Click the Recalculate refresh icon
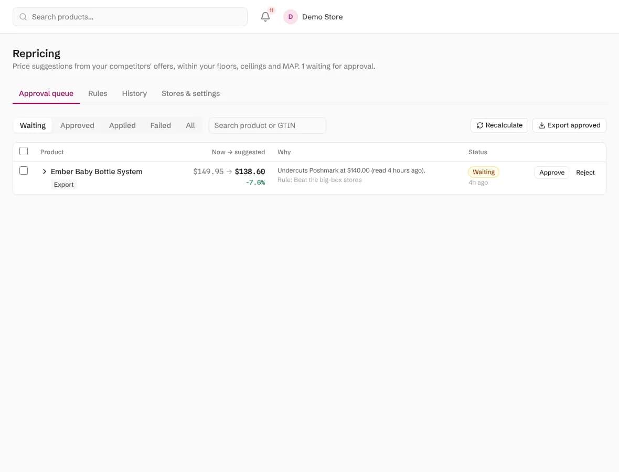Image resolution: width=619 pixels, height=472 pixels. click(x=479, y=125)
